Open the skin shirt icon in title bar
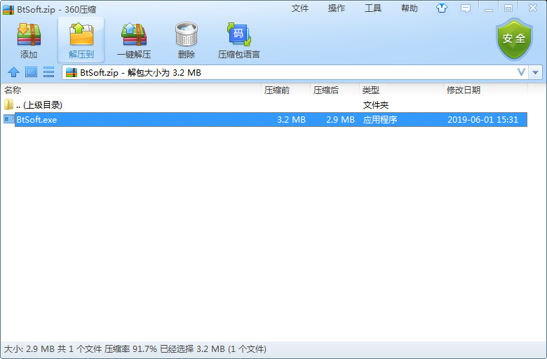The height and width of the screenshot is (359, 547). [x=442, y=8]
